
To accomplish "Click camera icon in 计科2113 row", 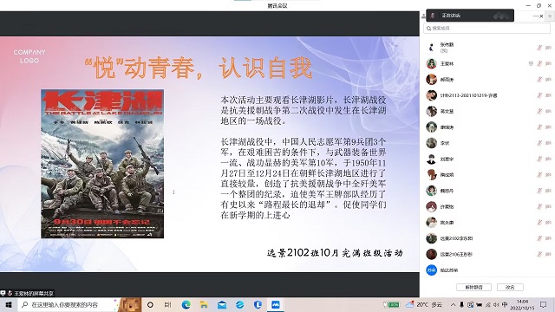I will click(x=548, y=95).
